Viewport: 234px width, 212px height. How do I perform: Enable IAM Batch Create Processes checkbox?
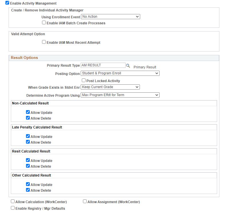(x=44, y=23)
